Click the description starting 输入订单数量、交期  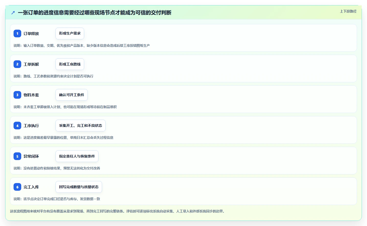pyautogui.click(x=82, y=46)
